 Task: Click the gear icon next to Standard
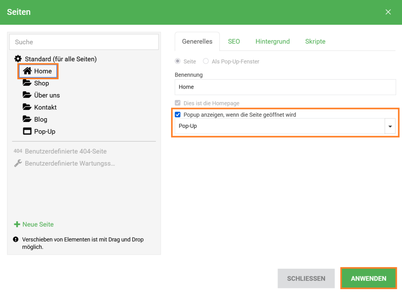tap(18, 59)
